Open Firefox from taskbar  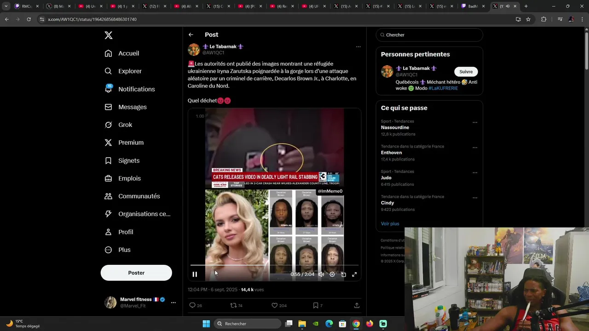370,324
